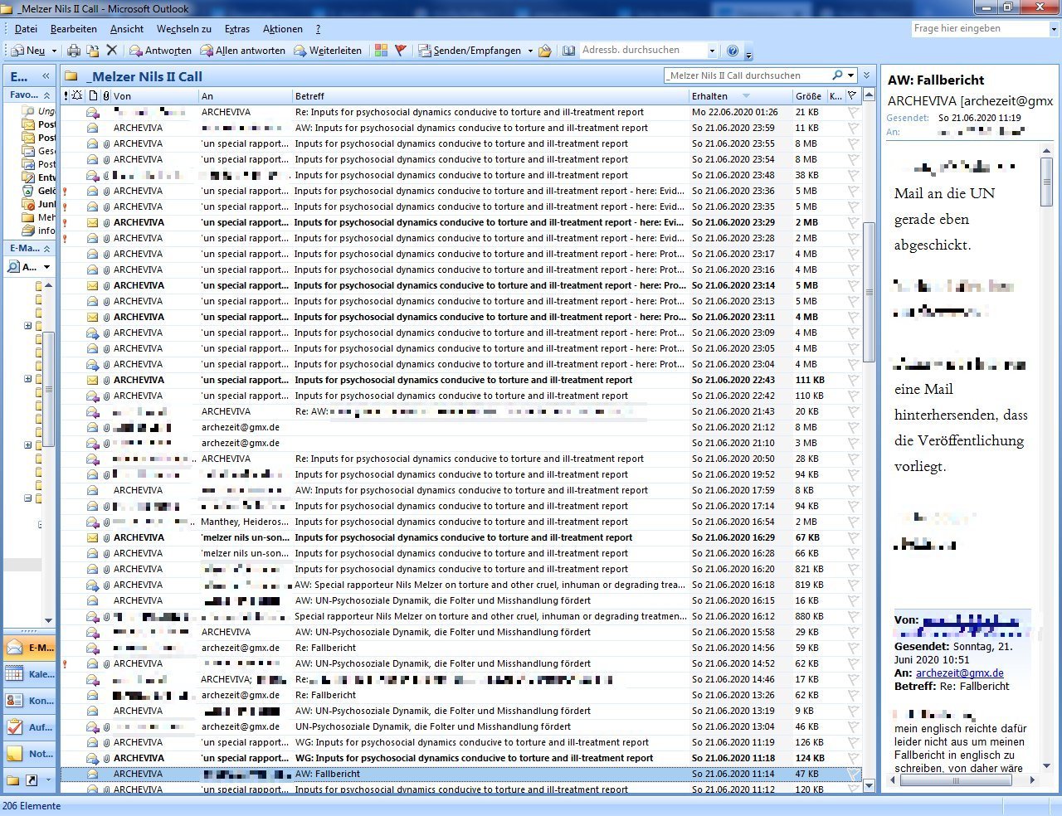Click the Allen antworten button
1062x816 pixels.
242,51
